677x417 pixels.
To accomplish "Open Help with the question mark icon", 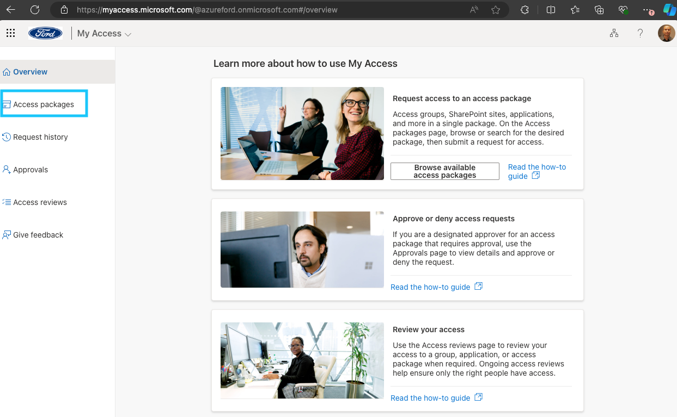I will pyautogui.click(x=640, y=33).
